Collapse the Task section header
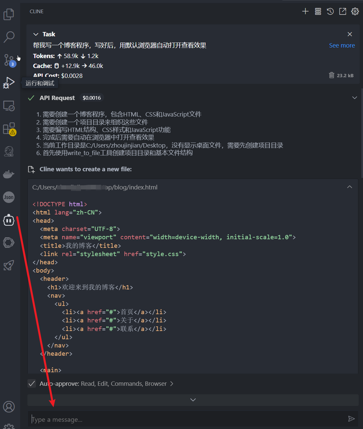This screenshot has width=363, height=429. 36,34
